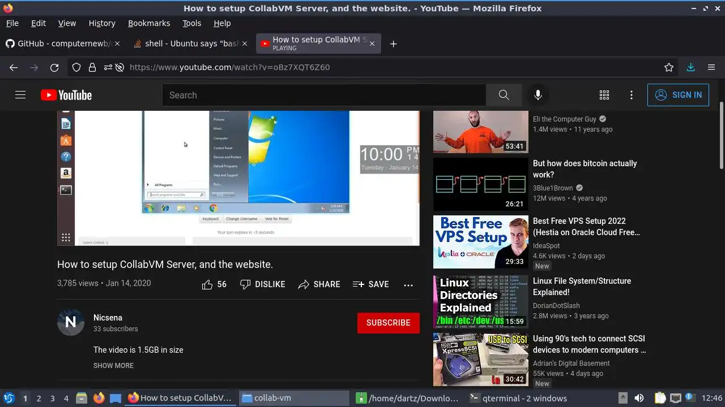Open the Firefox application menu
This screenshot has width=725, height=407.
coord(711,67)
